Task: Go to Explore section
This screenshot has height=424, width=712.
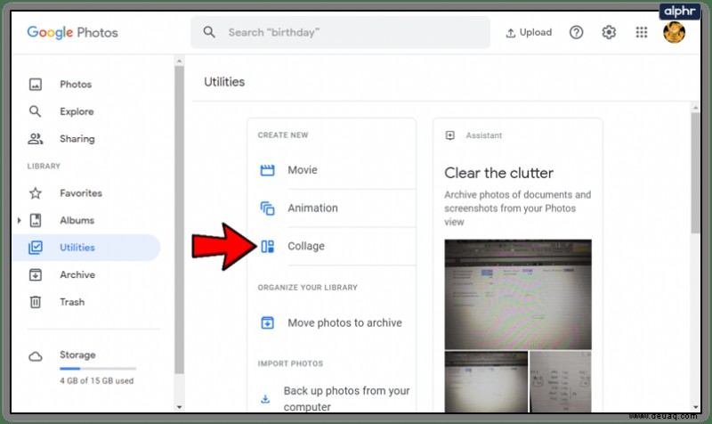Action: coord(77,111)
